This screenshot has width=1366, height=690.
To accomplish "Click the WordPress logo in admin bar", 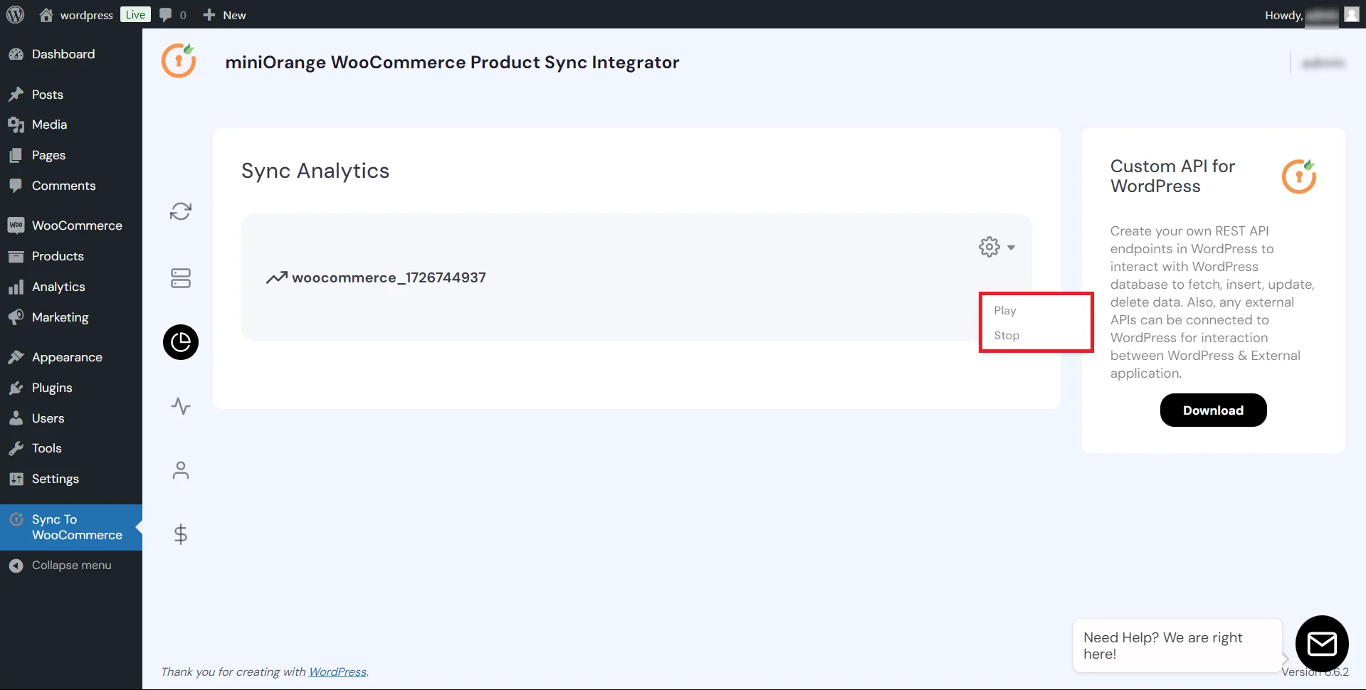I will (15, 14).
